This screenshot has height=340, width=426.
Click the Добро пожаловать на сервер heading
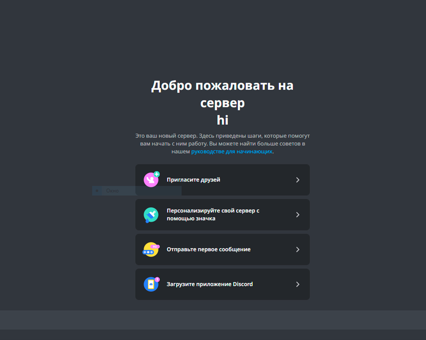(x=223, y=94)
